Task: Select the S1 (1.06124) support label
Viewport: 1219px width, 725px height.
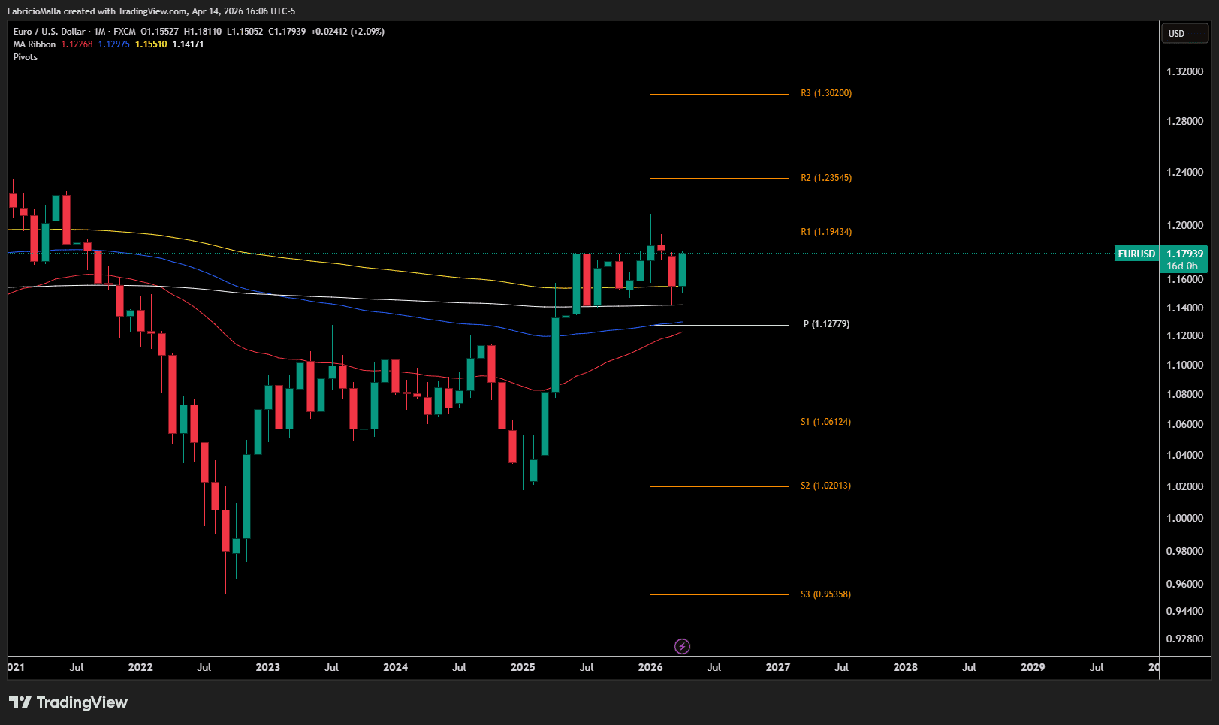Action: 825,422
